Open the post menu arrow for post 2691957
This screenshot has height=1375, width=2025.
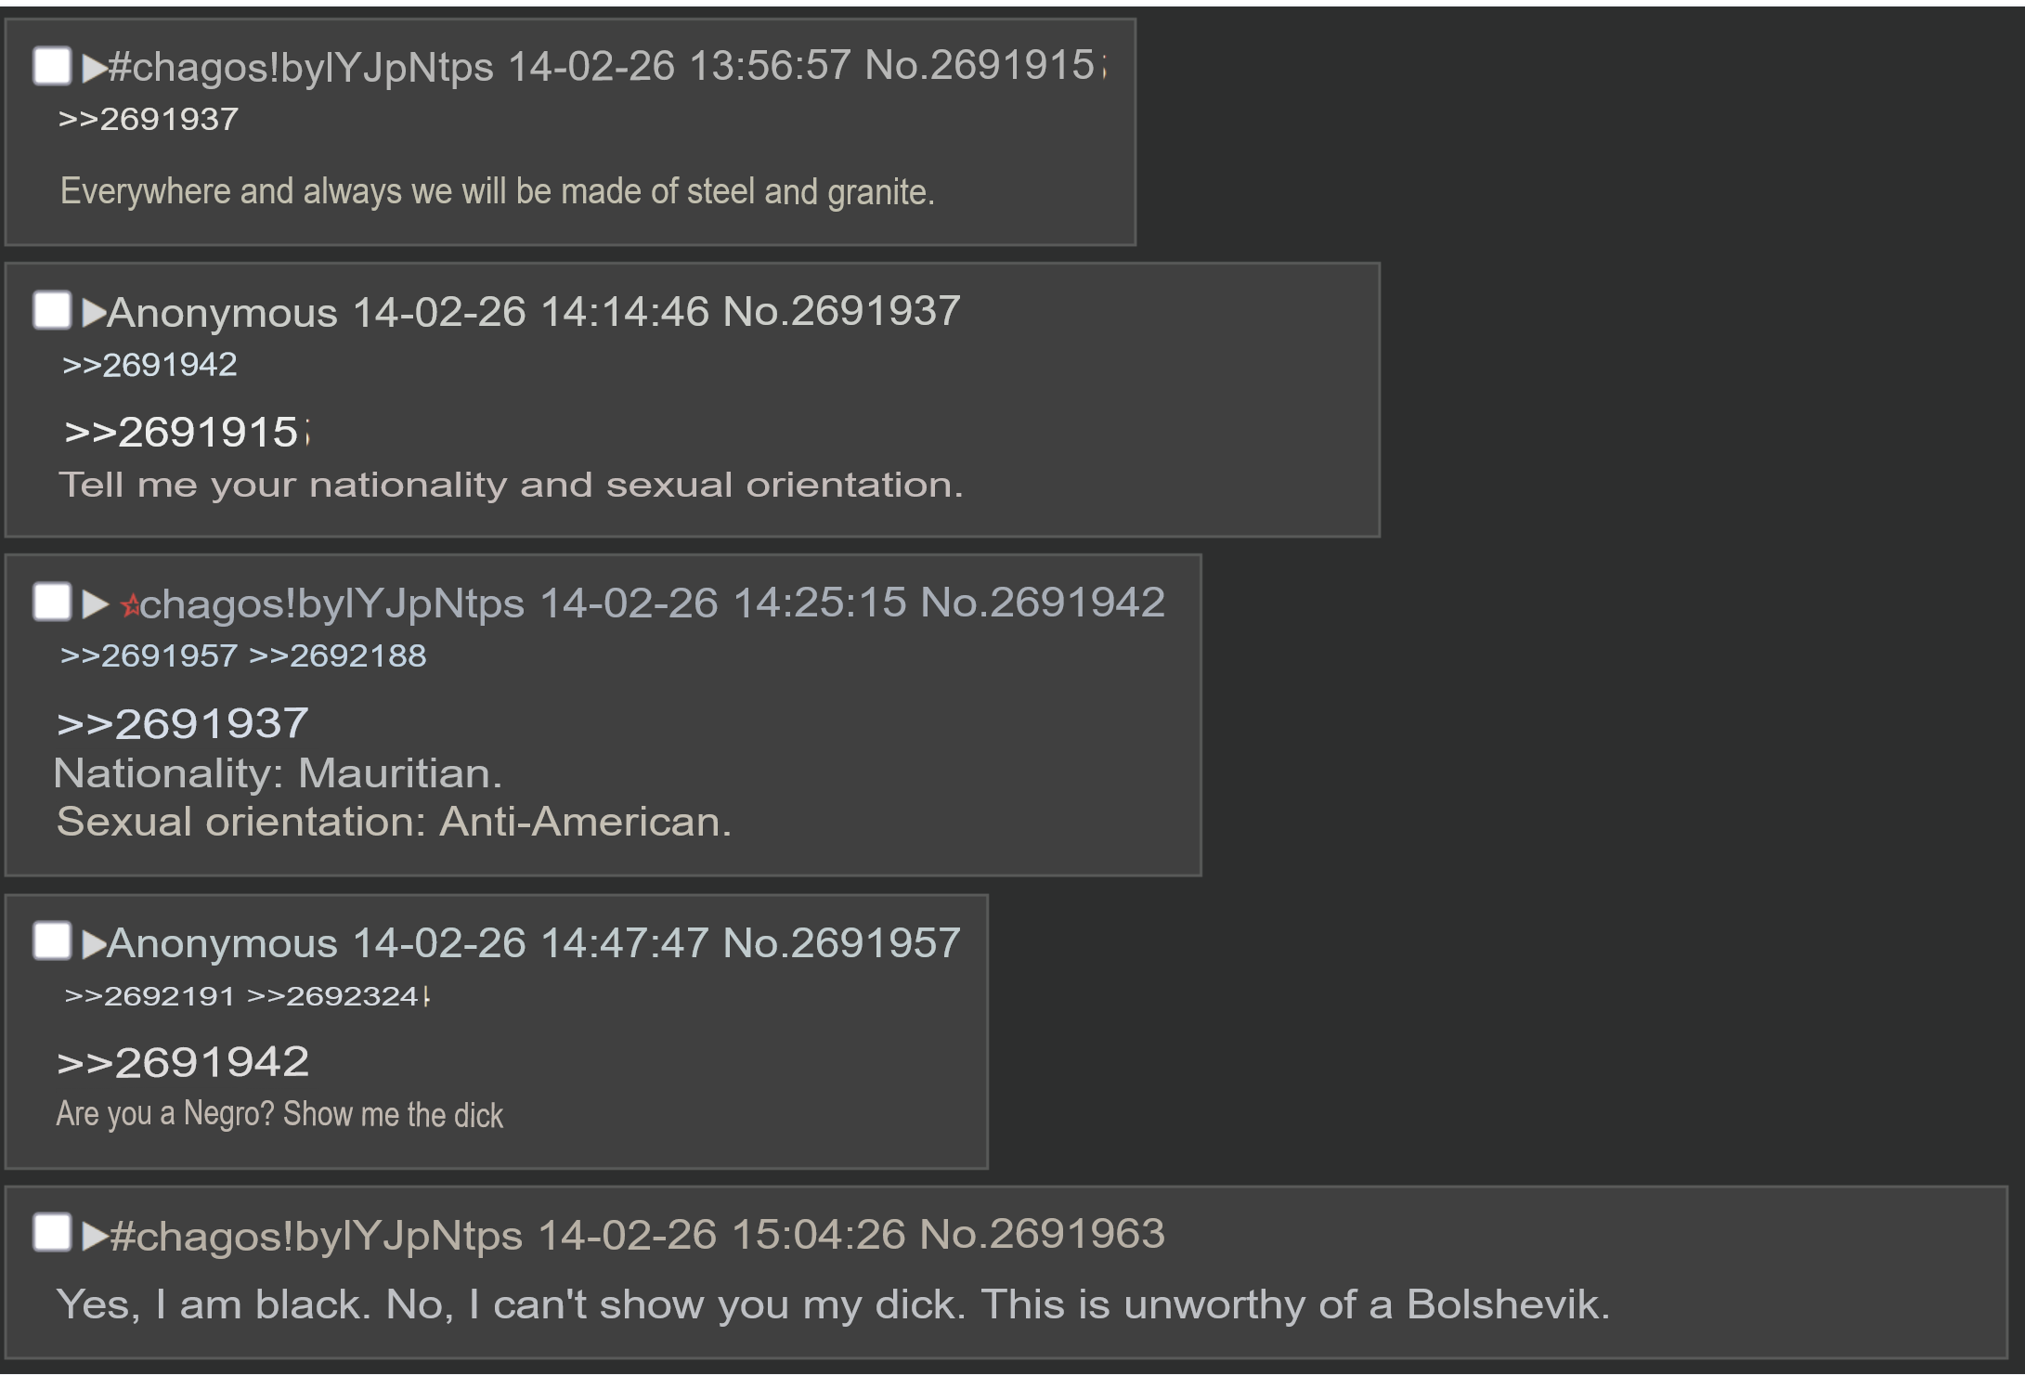coord(94,944)
